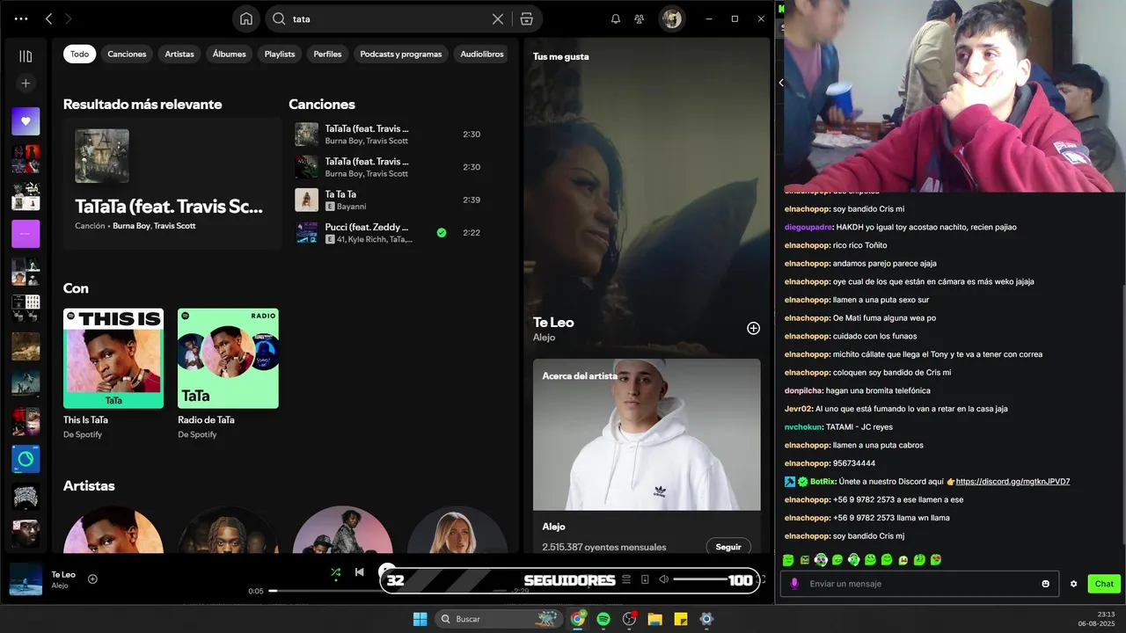Open Chrome from the taskbar

[578, 619]
